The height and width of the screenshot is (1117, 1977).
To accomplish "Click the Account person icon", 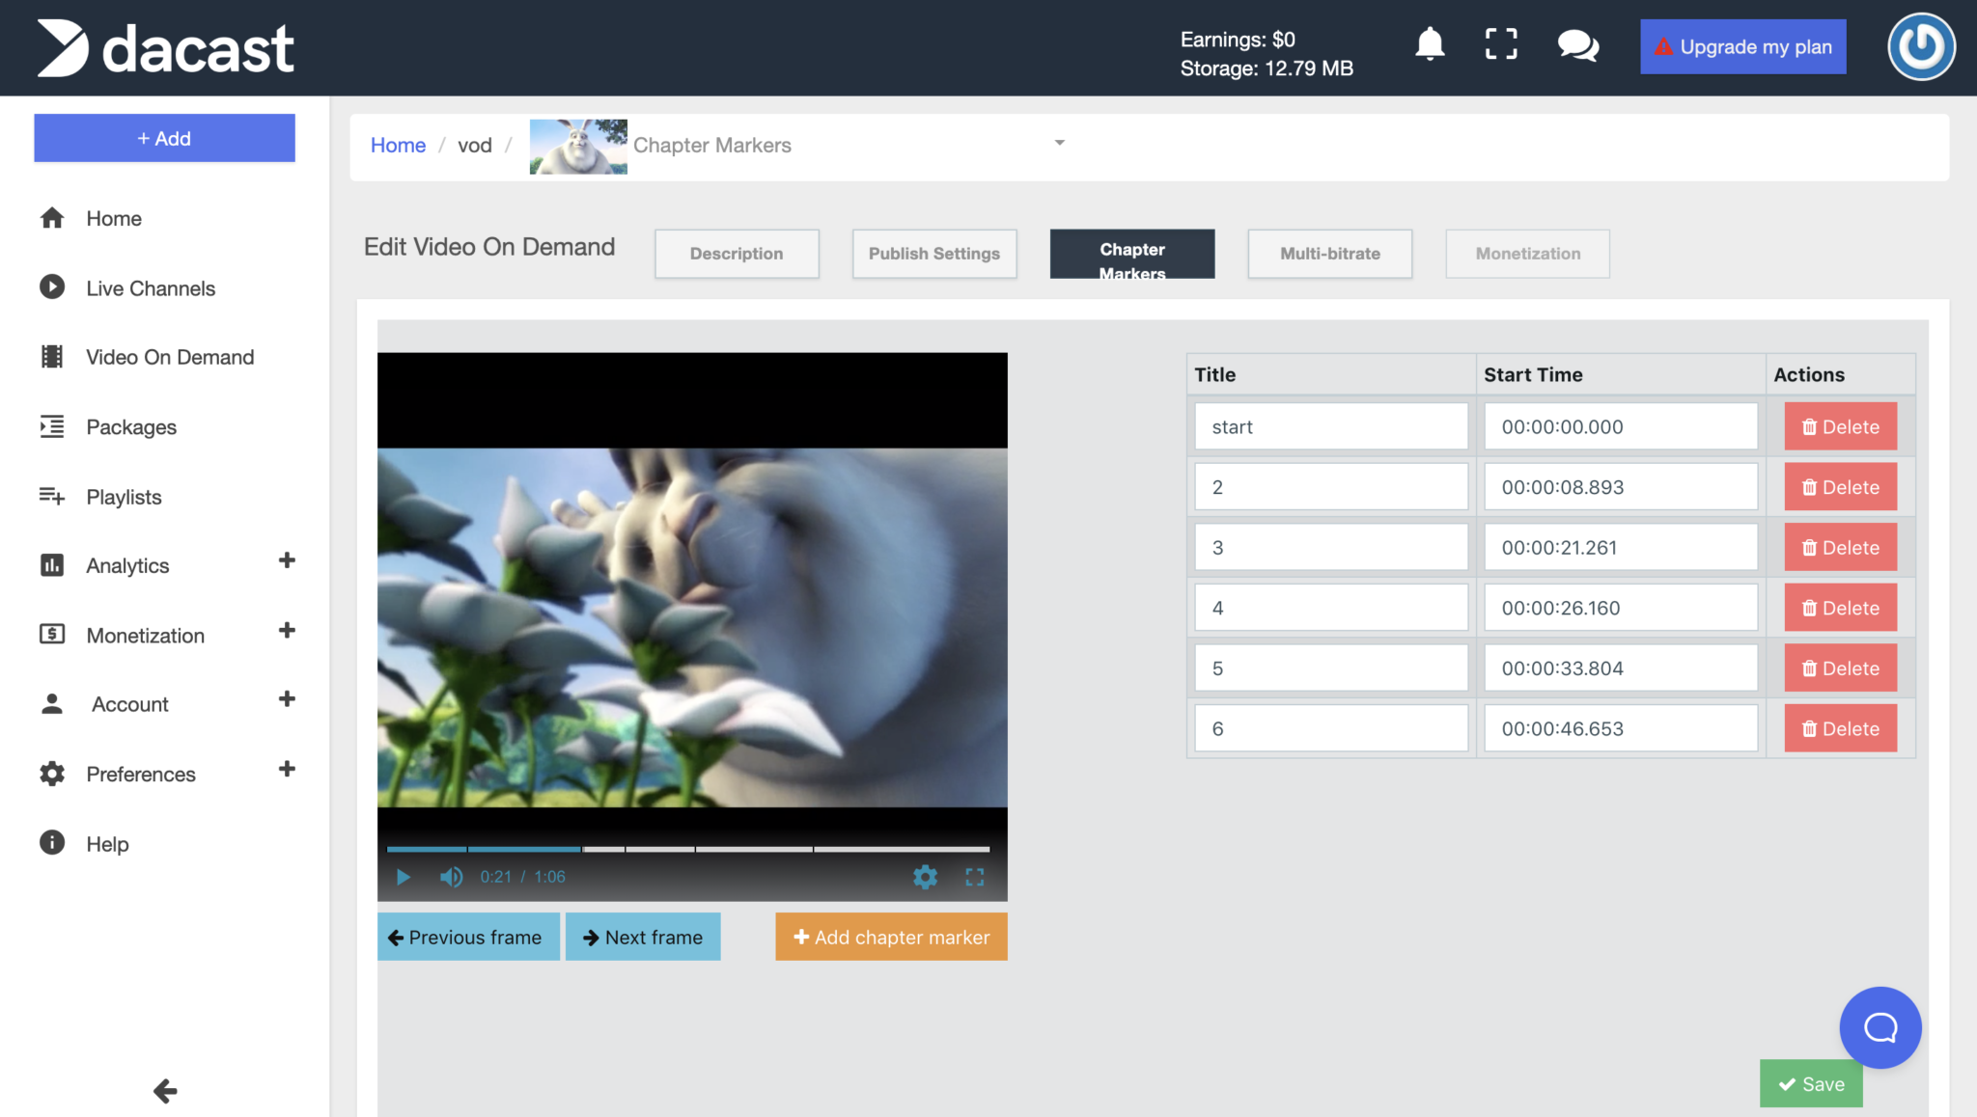I will tap(52, 704).
